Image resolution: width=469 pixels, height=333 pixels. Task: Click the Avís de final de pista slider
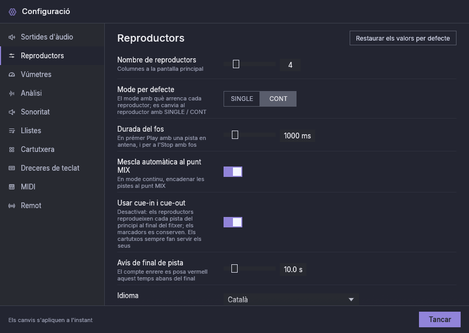250,269
